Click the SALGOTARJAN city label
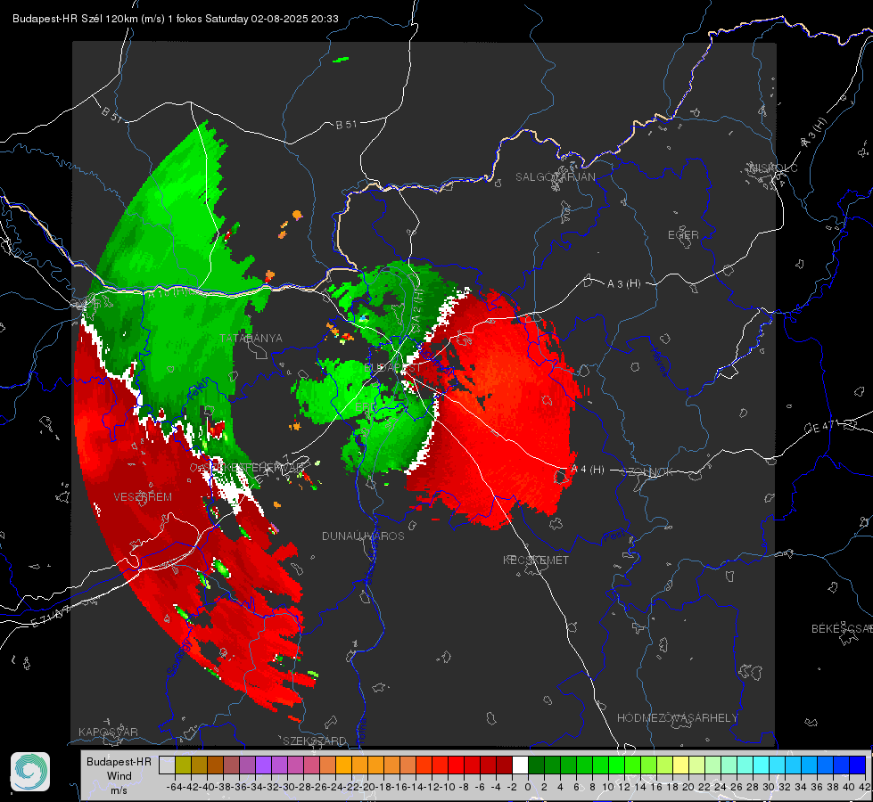The height and width of the screenshot is (802, 873). tap(555, 177)
